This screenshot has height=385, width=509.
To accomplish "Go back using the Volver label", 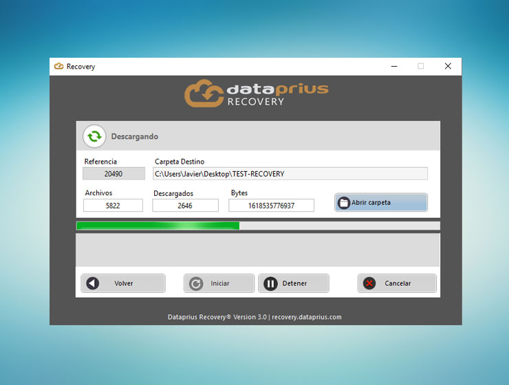I will 124,283.
